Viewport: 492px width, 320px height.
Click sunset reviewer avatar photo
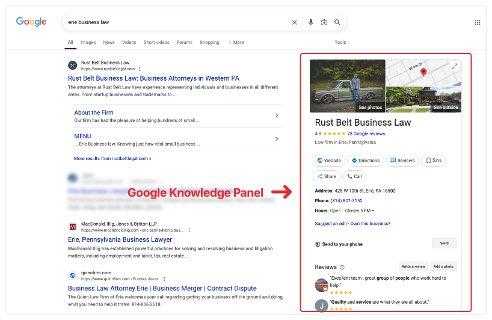(321, 285)
